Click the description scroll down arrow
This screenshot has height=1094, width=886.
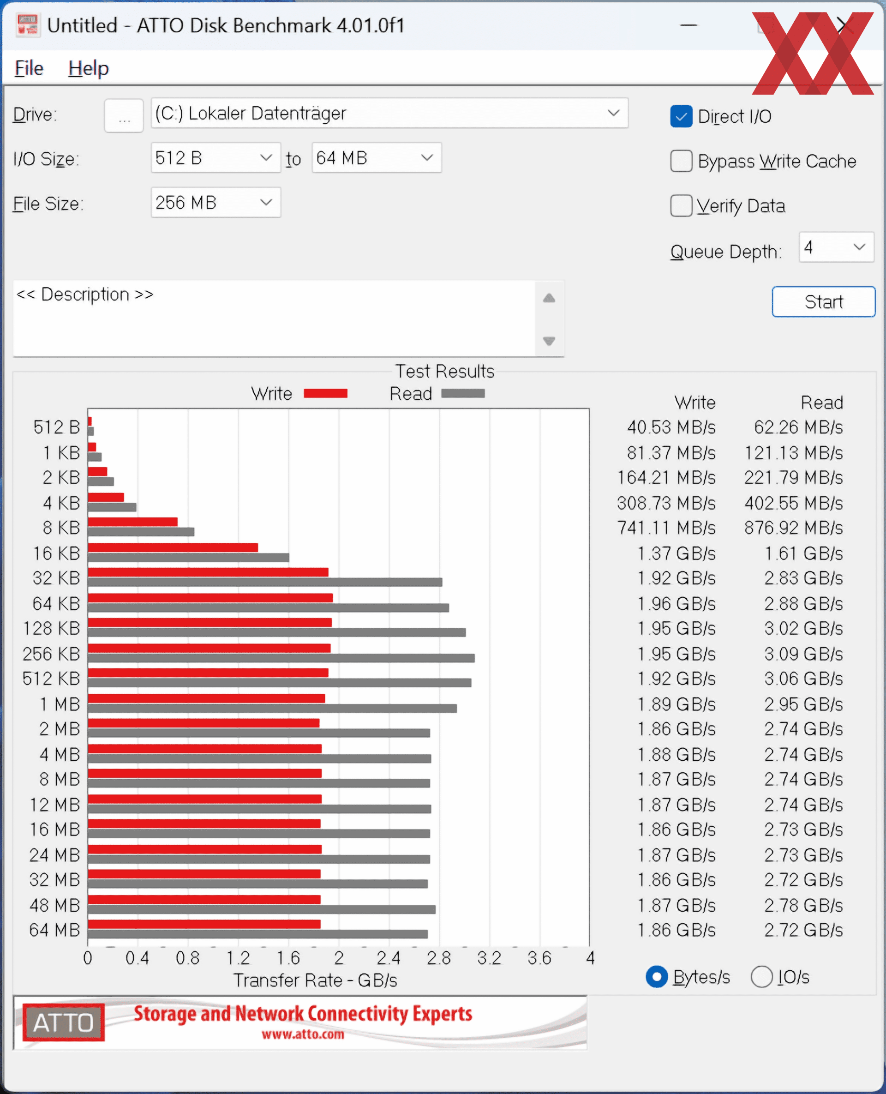coord(549,341)
